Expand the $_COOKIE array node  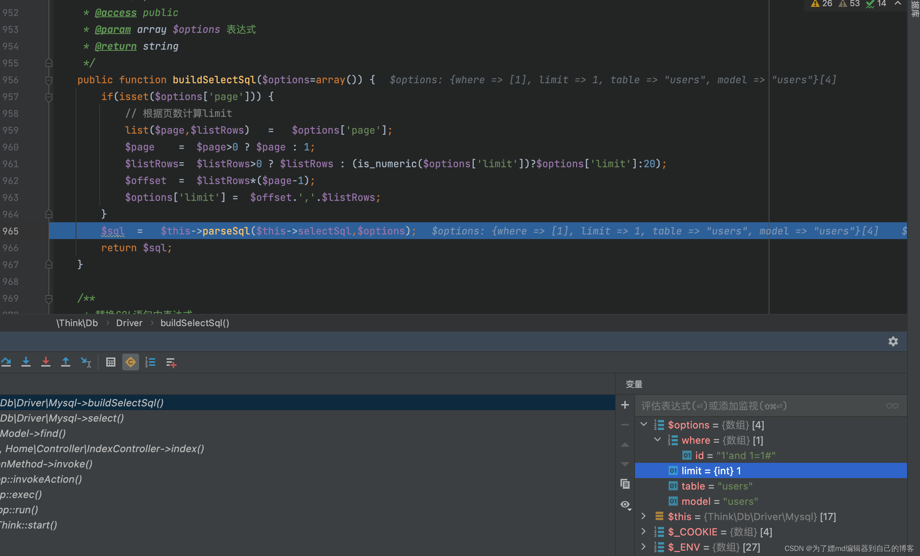click(x=644, y=532)
